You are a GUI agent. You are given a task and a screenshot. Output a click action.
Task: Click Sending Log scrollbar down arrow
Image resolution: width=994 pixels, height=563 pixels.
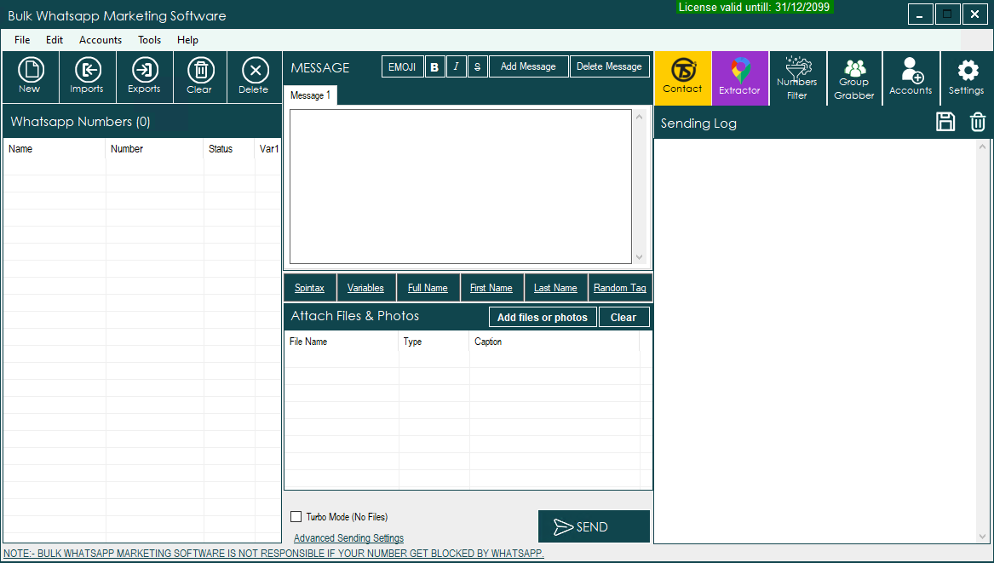tap(983, 537)
